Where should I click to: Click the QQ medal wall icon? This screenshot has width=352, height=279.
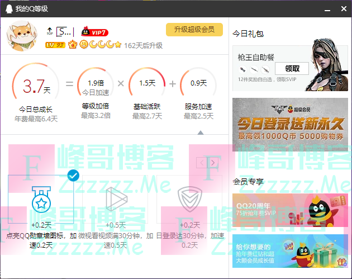click(41, 200)
